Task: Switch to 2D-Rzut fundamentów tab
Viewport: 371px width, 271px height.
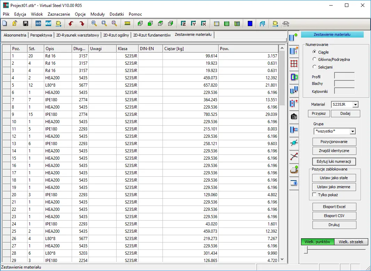Action: (152, 35)
